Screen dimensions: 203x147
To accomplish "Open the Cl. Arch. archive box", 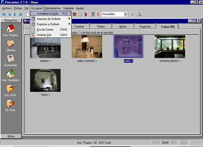I will [11, 104].
